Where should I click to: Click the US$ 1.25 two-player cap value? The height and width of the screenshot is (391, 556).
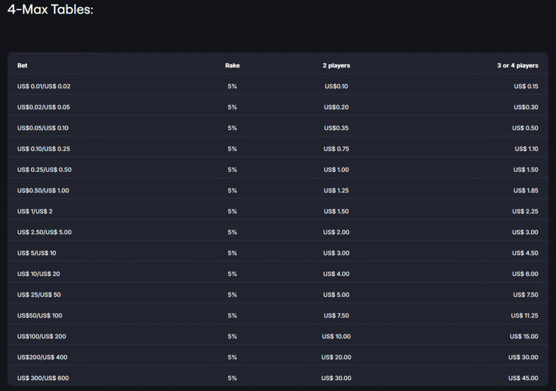tap(336, 191)
